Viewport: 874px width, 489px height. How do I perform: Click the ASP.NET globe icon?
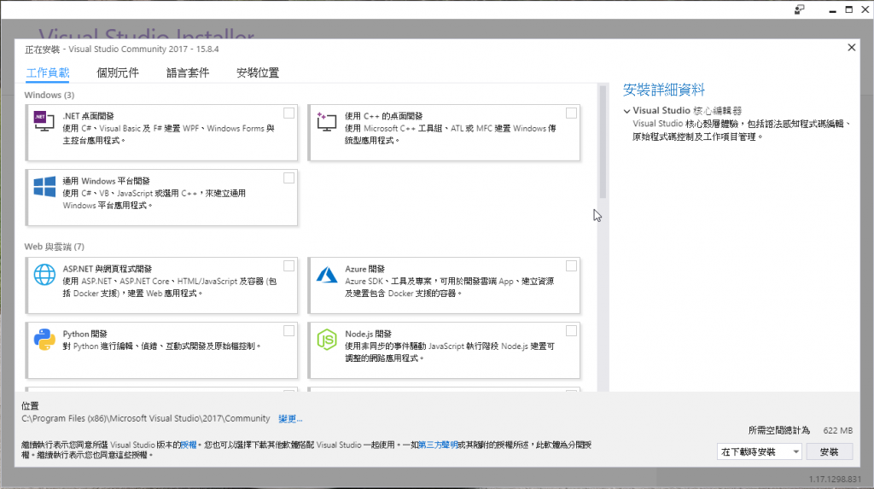44,274
